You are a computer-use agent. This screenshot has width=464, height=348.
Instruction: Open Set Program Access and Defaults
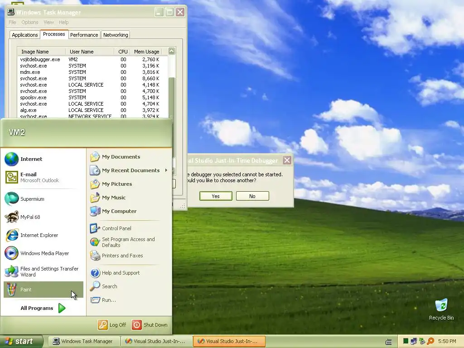(x=129, y=242)
